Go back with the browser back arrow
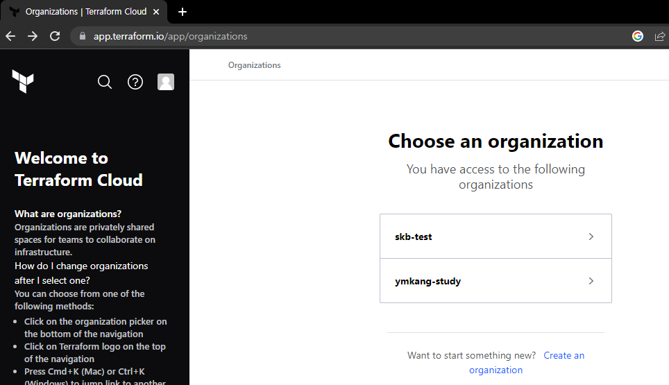The height and width of the screenshot is (385, 669). coord(10,36)
